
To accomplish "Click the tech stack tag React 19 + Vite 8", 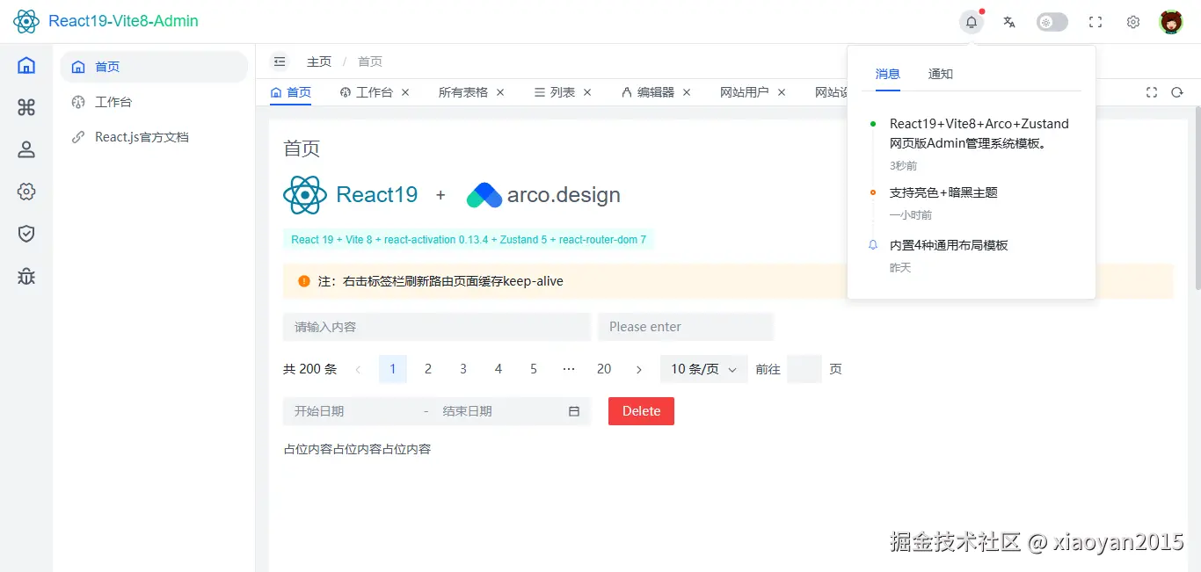I will (469, 239).
